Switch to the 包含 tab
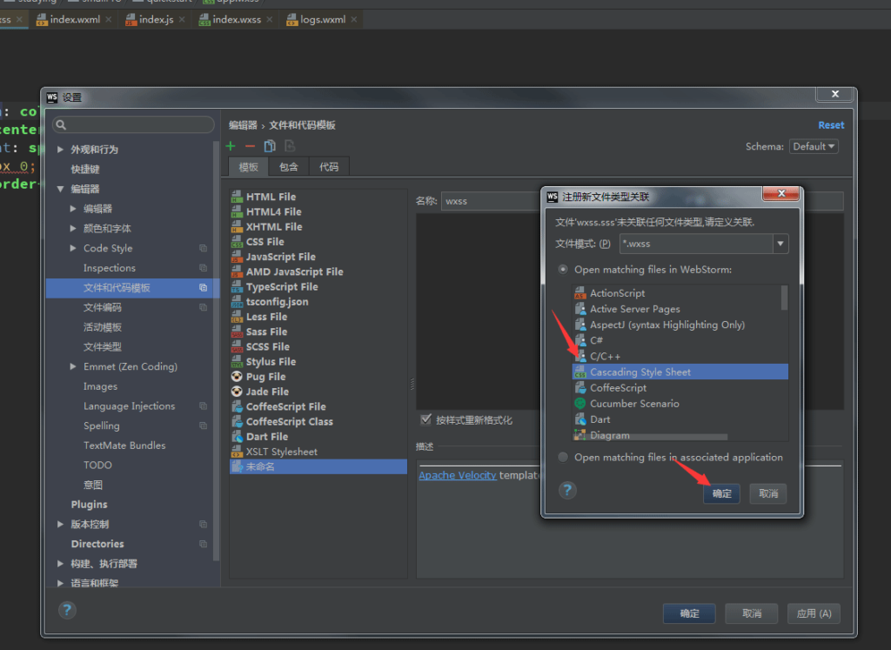 pos(288,166)
